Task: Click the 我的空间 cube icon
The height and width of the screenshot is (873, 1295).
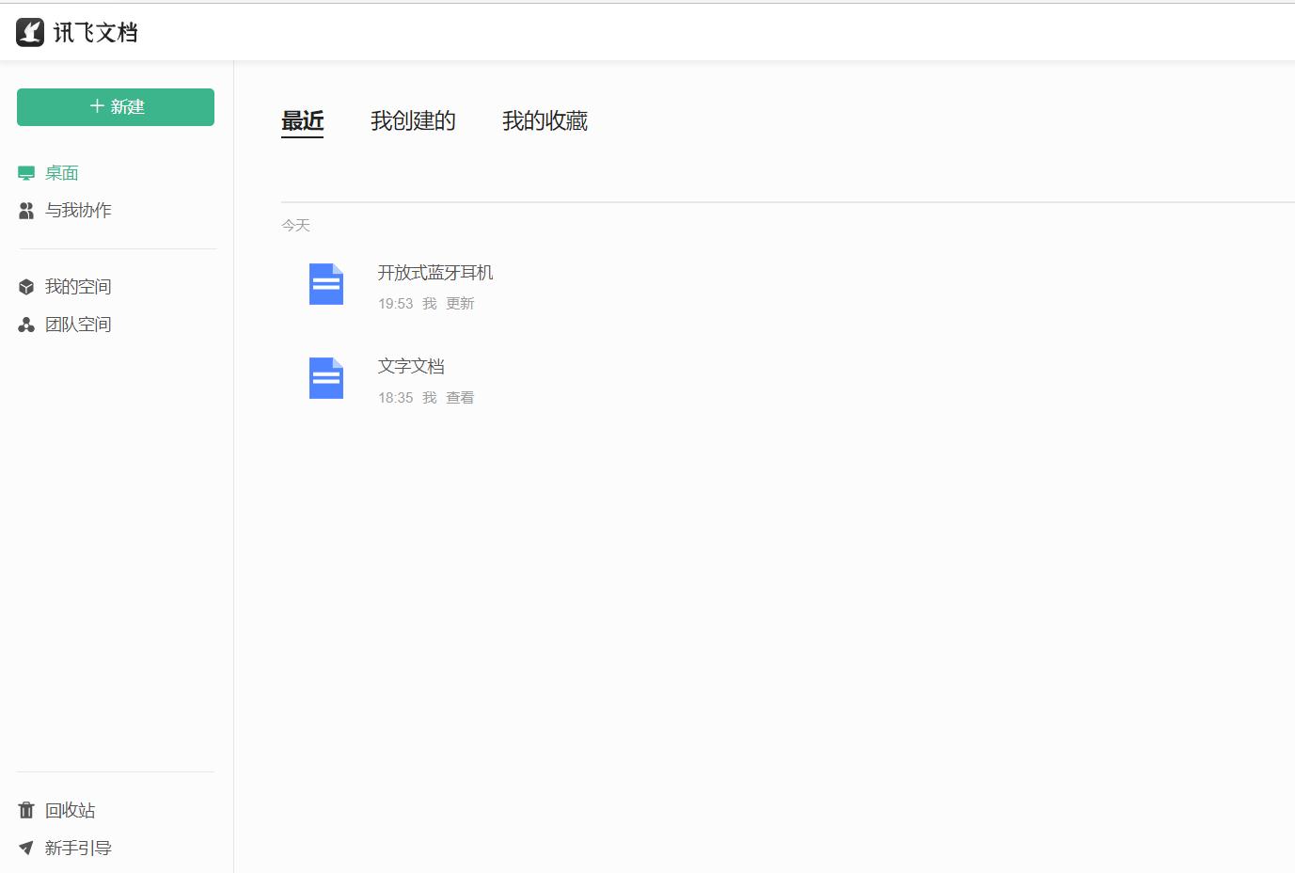Action: tap(26, 286)
